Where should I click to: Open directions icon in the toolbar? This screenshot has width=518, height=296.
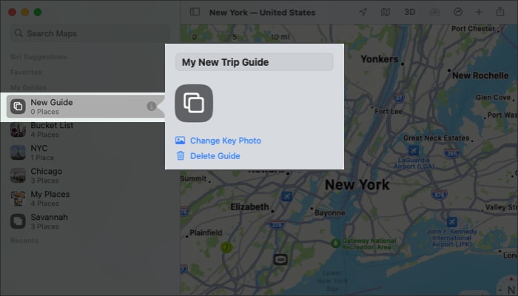[458, 13]
